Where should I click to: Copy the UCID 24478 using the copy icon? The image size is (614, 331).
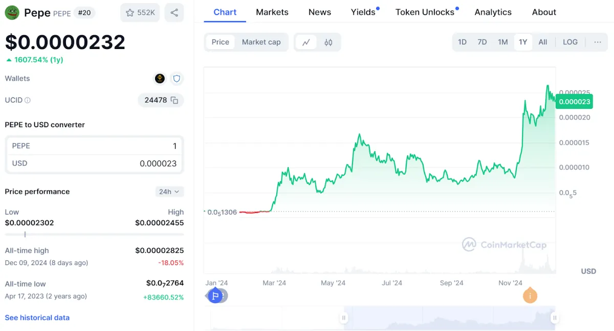(174, 100)
